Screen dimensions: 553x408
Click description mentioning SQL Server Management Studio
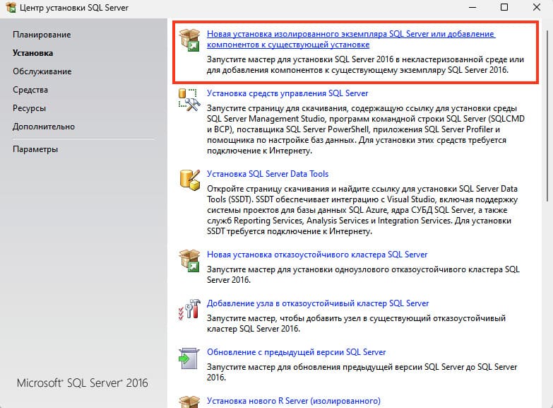click(x=365, y=129)
